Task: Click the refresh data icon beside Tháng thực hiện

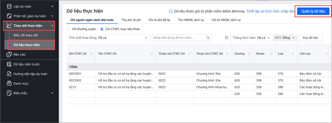Action: pyautogui.click(x=227, y=38)
